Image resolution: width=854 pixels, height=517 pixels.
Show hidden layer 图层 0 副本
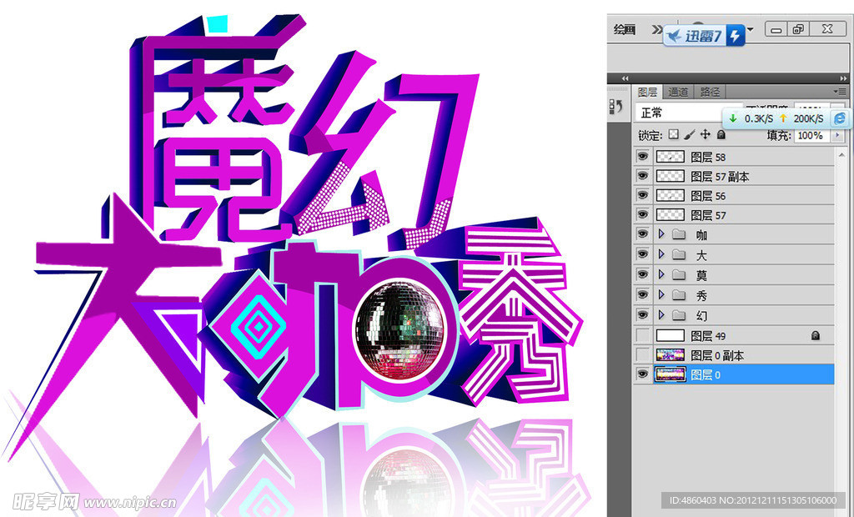pyautogui.click(x=642, y=355)
